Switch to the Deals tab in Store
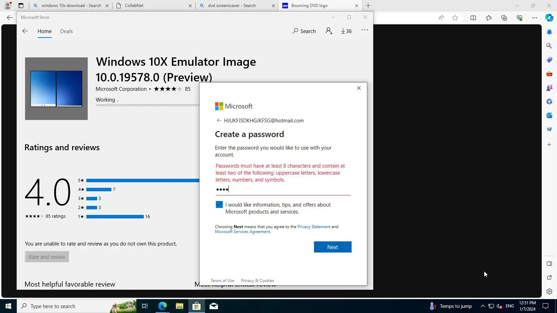This screenshot has height=313, width=557. tap(66, 31)
